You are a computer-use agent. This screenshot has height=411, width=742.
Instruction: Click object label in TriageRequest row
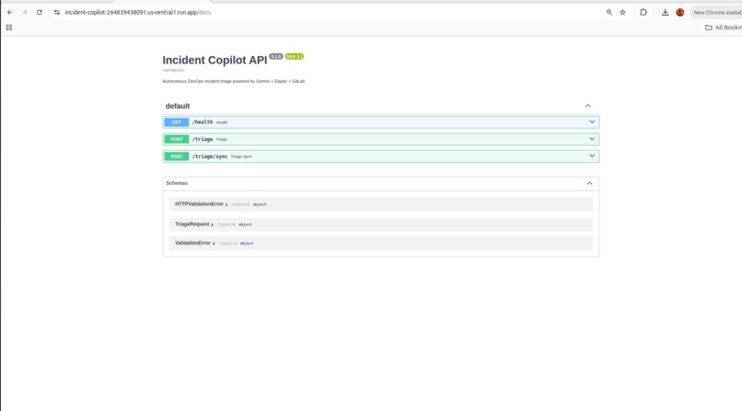(x=245, y=225)
